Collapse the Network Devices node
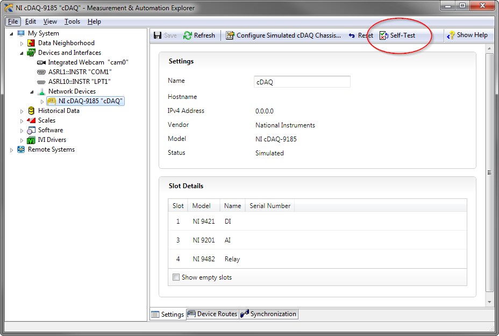 (32, 92)
